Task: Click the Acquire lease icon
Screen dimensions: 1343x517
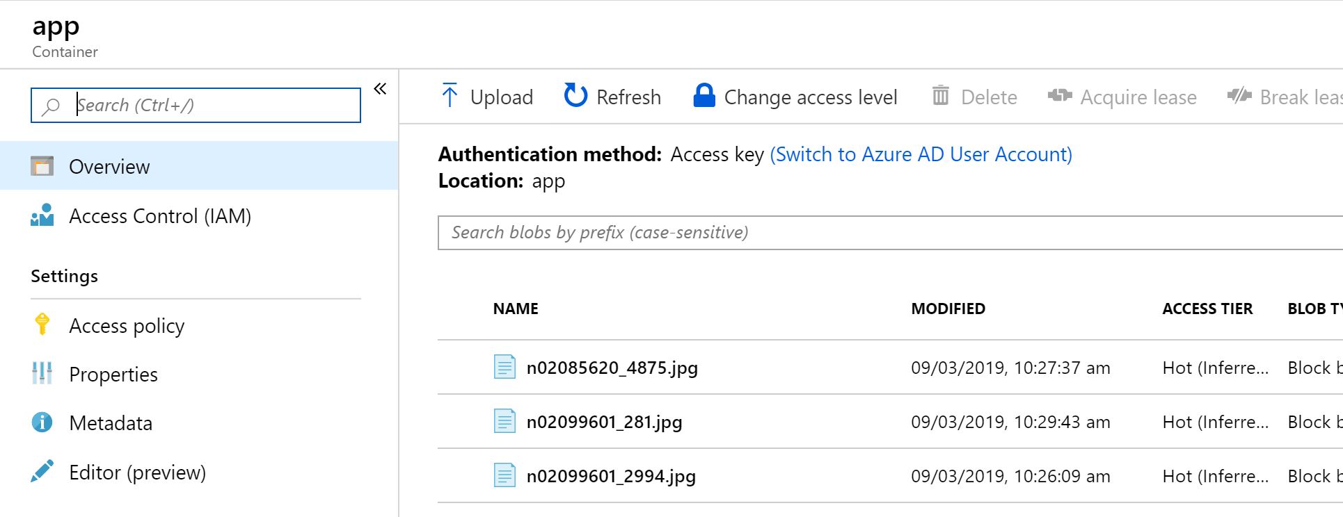Action: 1060,95
